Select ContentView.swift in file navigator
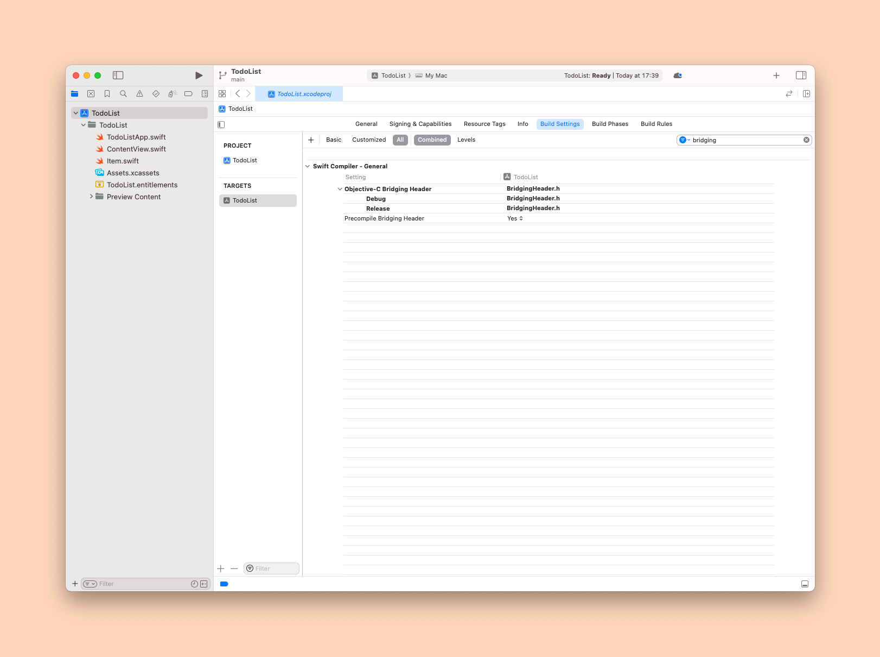This screenshot has height=657, width=880. coord(136,149)
